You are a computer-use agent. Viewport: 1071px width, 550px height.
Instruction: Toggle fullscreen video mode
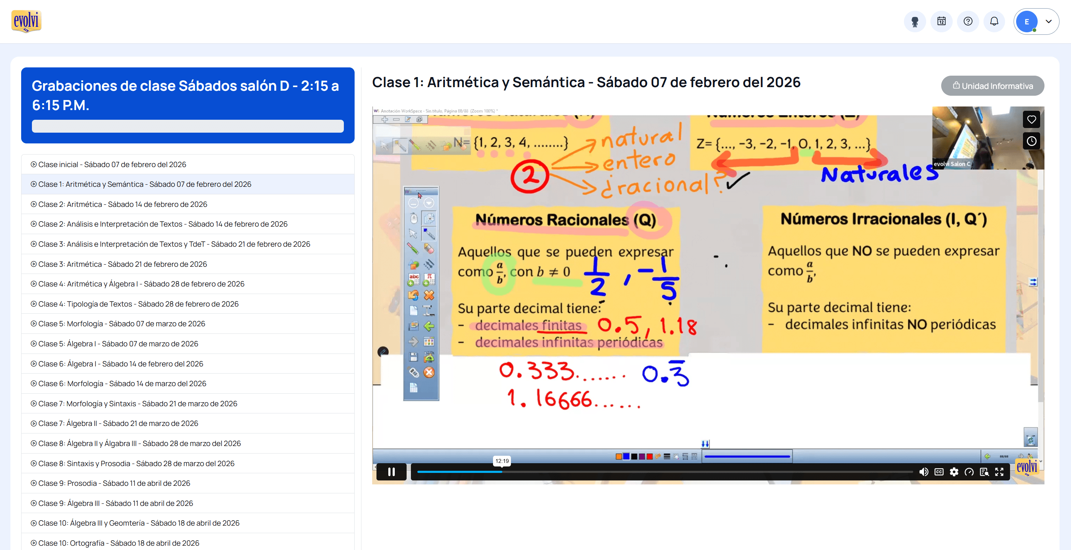(999, 472)
